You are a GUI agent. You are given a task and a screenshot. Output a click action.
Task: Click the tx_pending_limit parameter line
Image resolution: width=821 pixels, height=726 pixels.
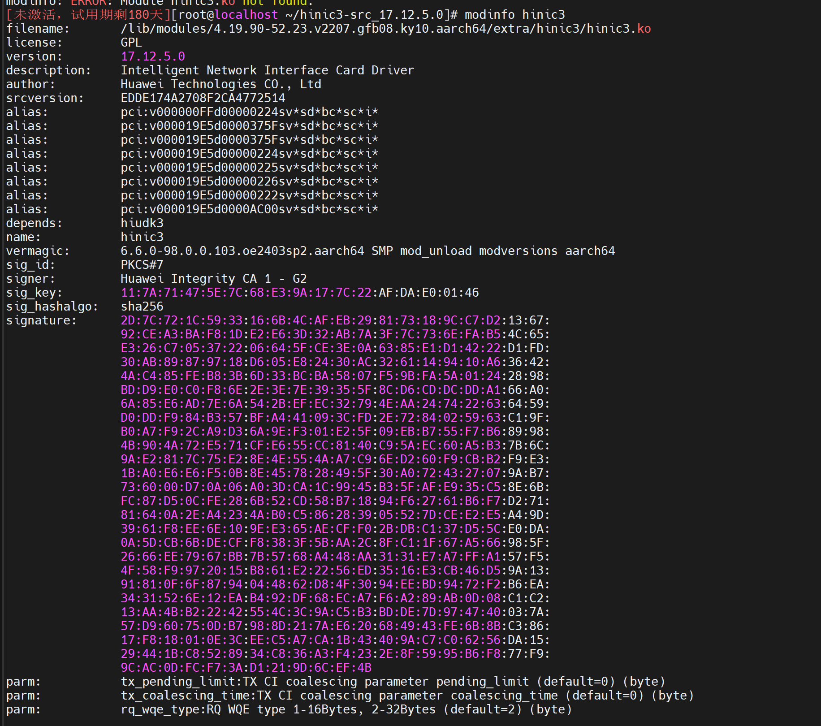(393, 682)
